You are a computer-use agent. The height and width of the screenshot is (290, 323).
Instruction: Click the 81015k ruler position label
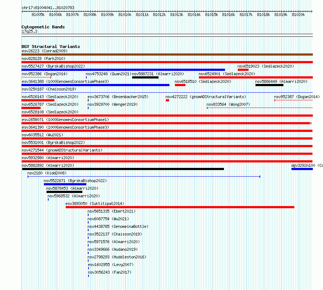coord(212,15)
